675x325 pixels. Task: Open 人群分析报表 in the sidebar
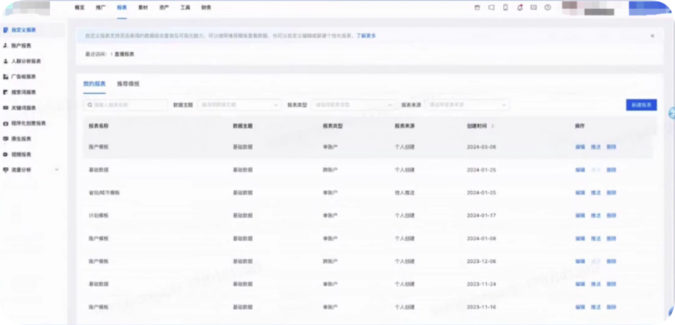point(26,61)
